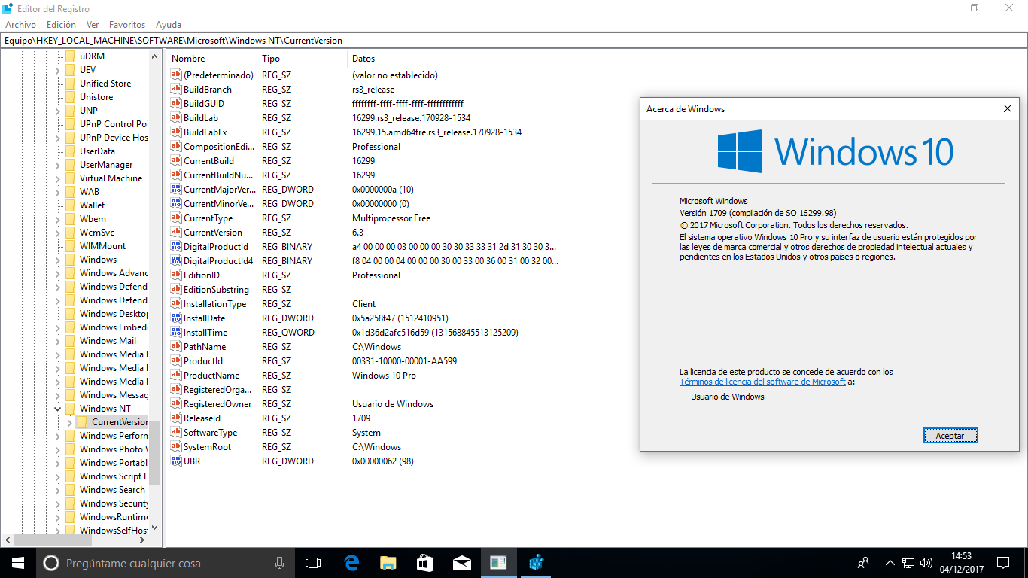The image size is (1028, 578).
Task: Select the Unified Store tree item
Action: coord(105,84)
